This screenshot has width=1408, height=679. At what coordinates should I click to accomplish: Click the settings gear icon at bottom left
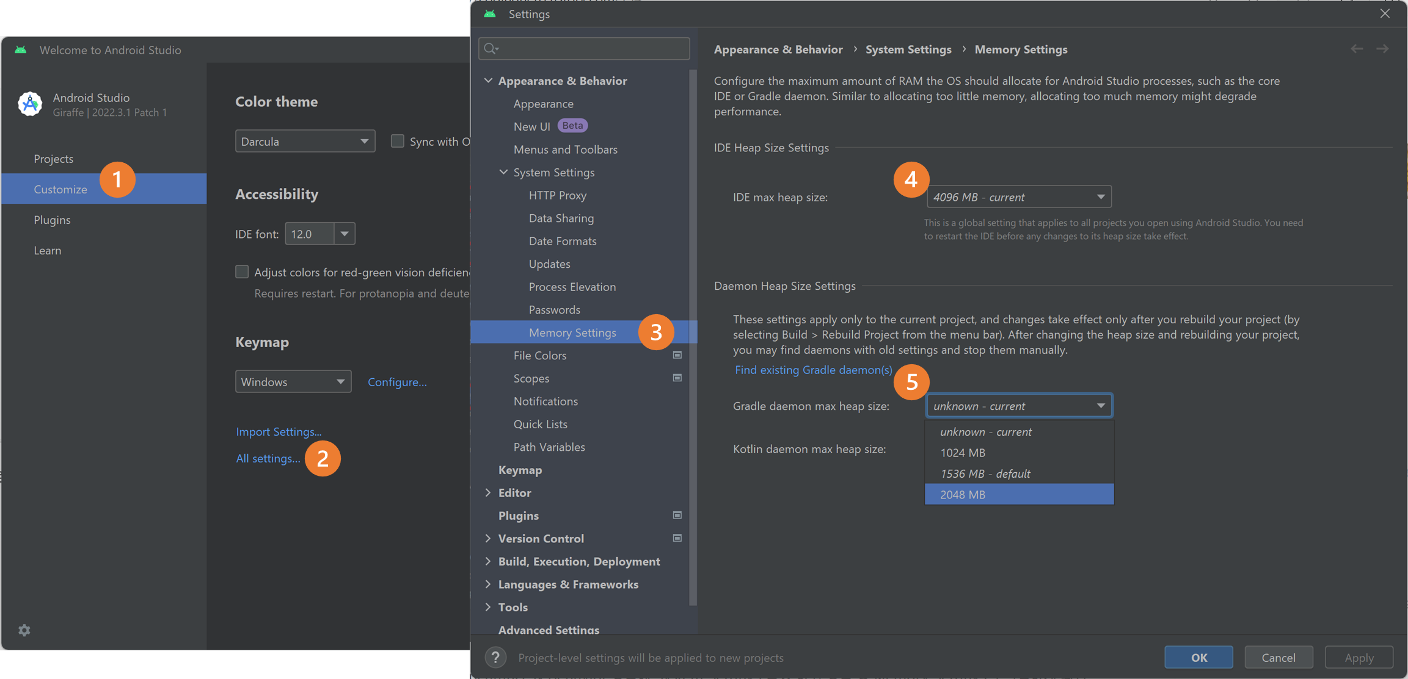[24, 630]
